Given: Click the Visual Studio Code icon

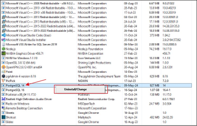Looking at the screenshot, I should click(x=3, y=35).
